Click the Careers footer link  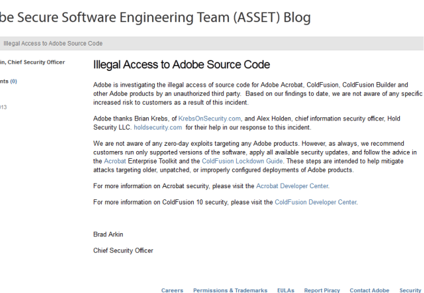pyautogui.click(x=172, y=290)
